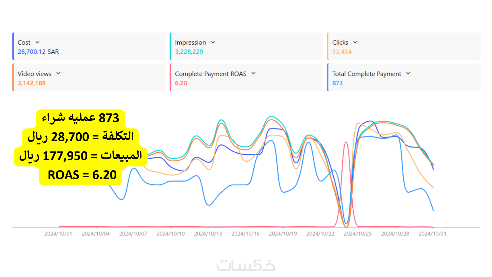Select the 2024/10/16 date on axis

tap(245, 234)
